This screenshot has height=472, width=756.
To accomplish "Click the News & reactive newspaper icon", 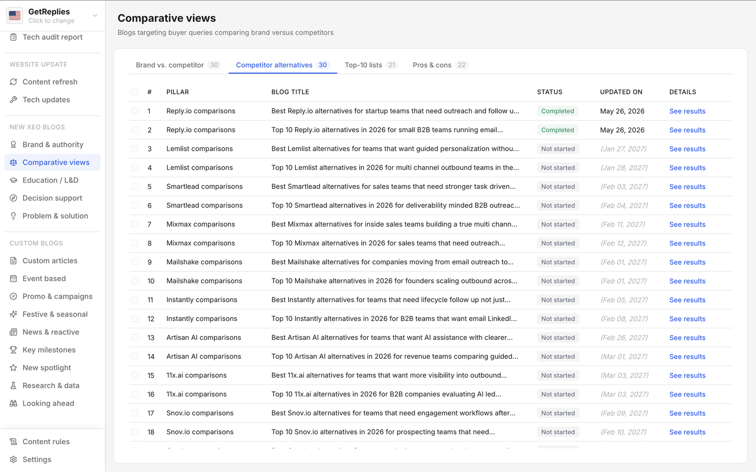I will (x=14, y=332).
